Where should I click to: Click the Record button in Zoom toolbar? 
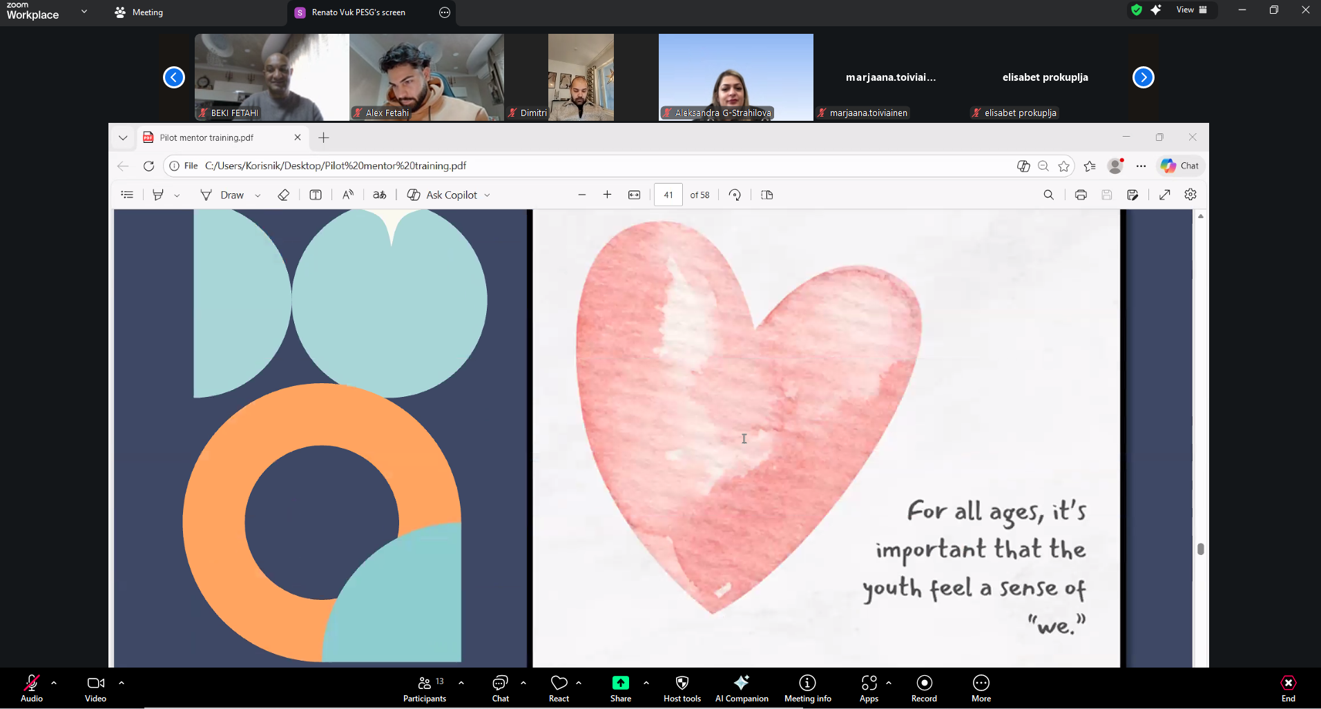(924, 688)
